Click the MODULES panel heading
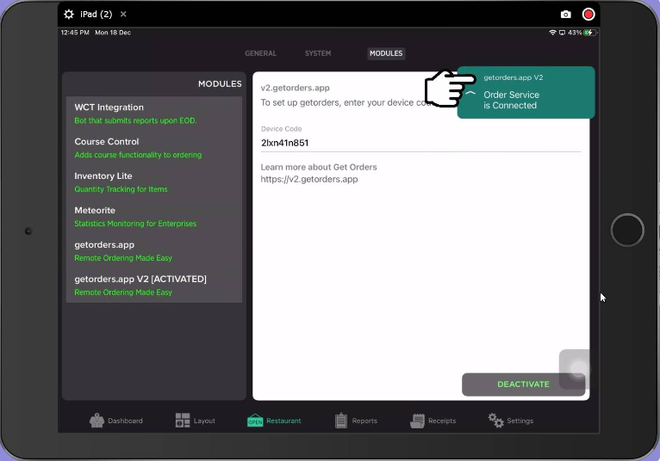The height and width of the screenshot is (461, 660). coord(220,84)
